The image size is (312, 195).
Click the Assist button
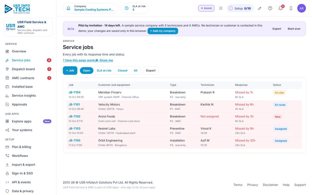pyautogui.click(x=206, y=8)
